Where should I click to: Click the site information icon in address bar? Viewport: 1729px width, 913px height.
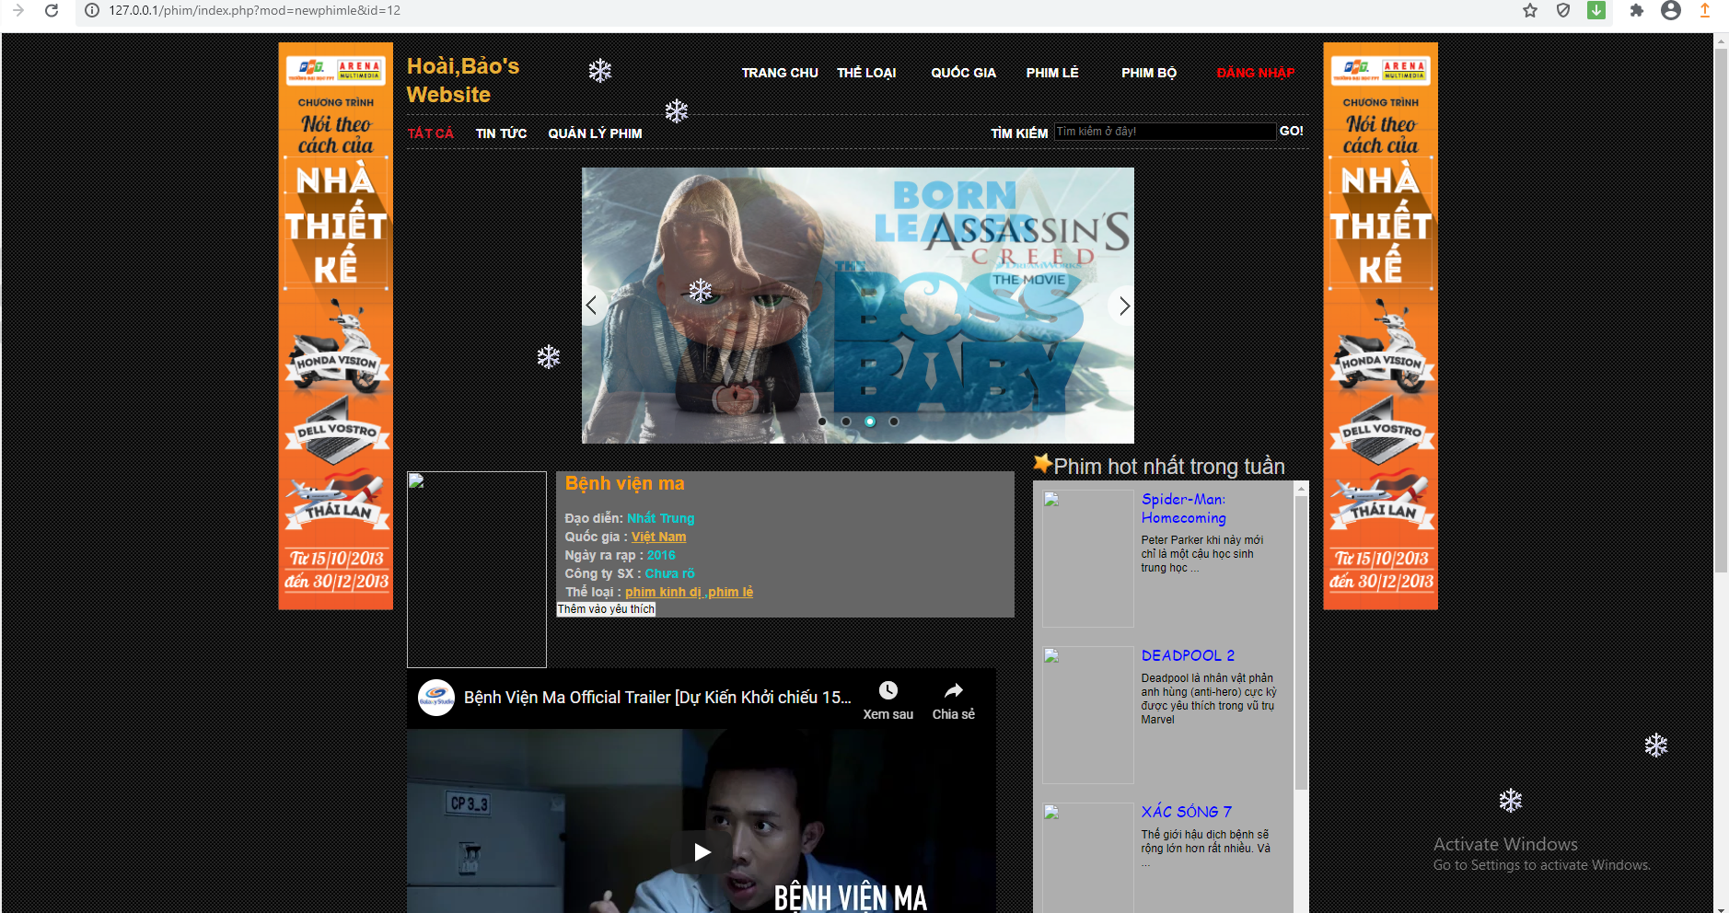[92, 10]
